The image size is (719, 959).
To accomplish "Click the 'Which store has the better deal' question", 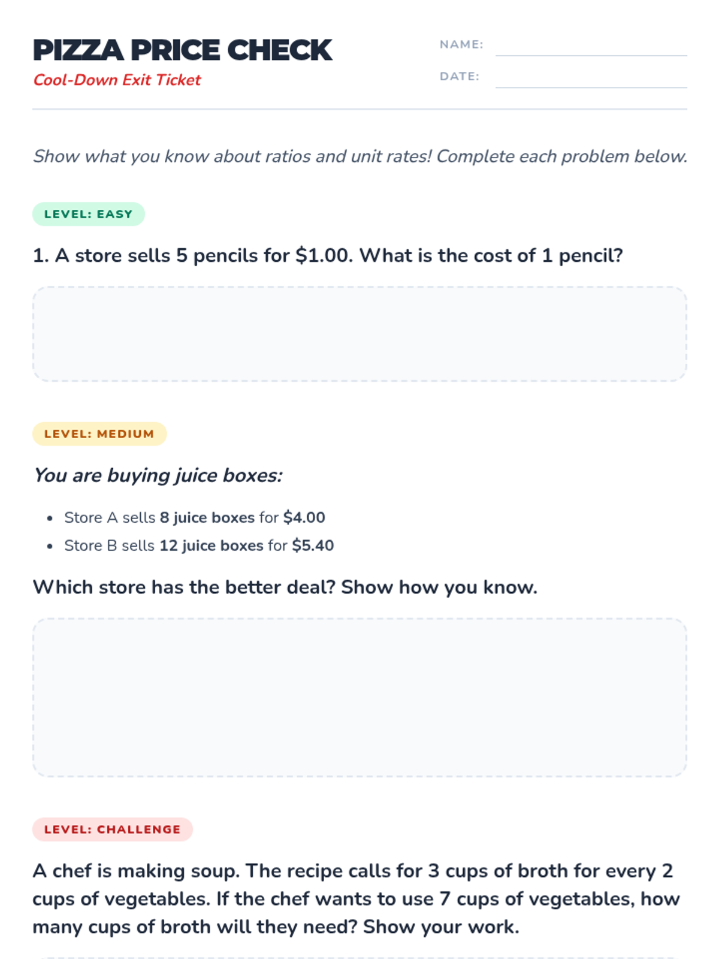I will [x=285, y=587].
